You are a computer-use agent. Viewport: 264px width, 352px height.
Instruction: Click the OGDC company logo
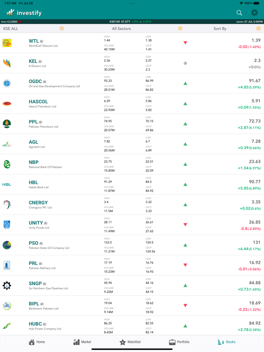7,83
